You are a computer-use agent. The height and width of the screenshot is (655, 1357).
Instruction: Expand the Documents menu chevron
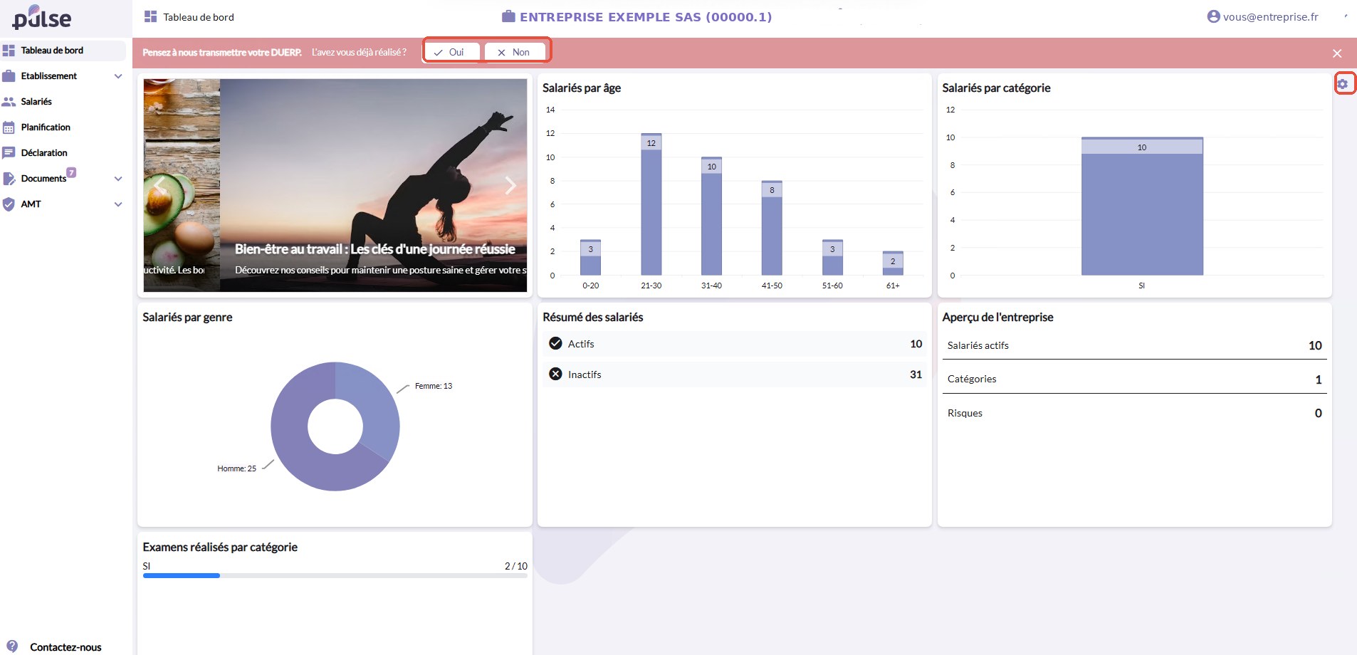point(118,179)
